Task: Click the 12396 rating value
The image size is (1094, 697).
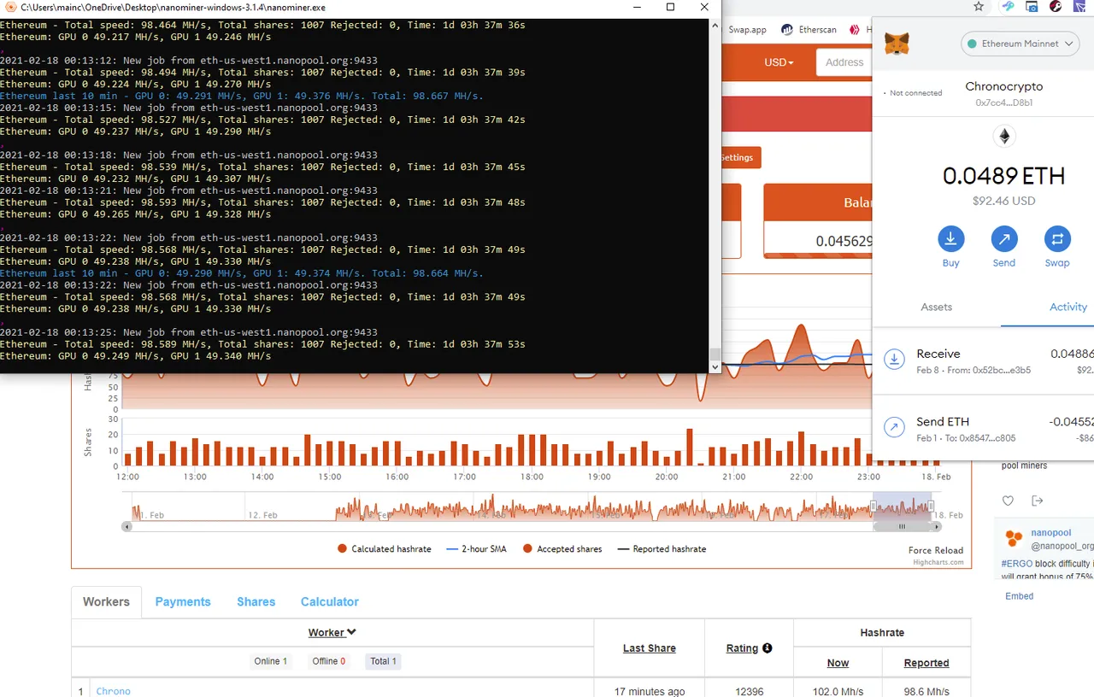Action: (750, 691)
